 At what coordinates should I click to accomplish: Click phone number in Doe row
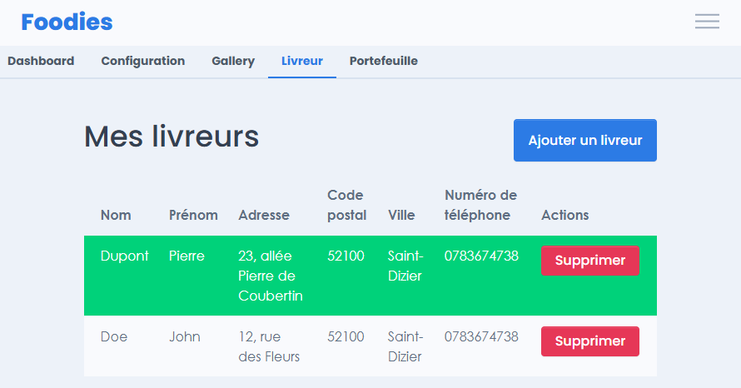point(481,336)
